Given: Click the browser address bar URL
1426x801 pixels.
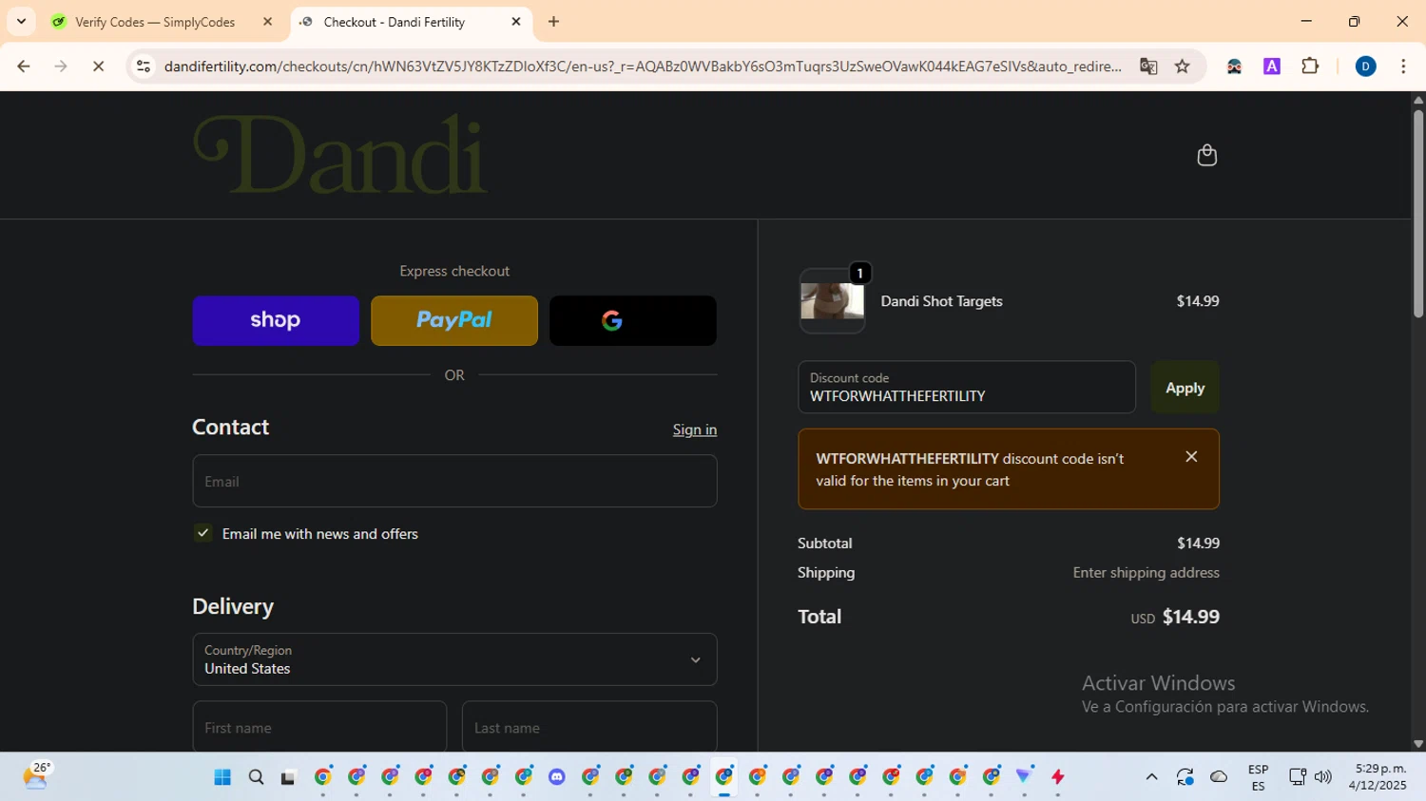Looking at the screenshot, I should point(643,67).
